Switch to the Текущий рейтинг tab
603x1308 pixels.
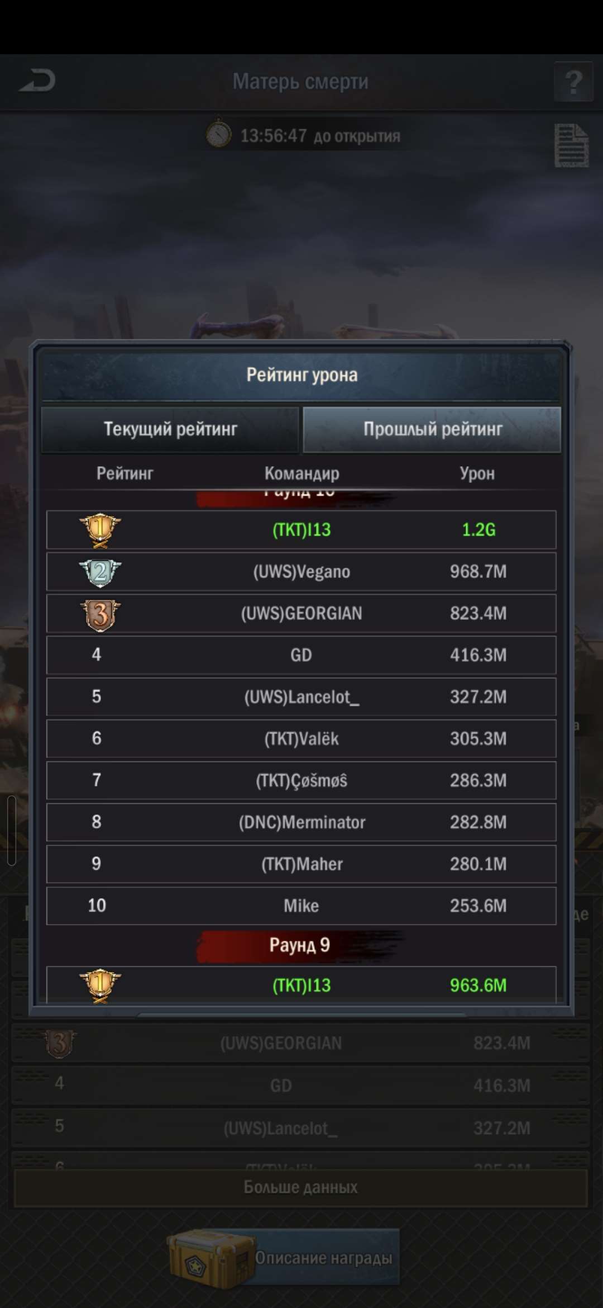coord(170,429)
